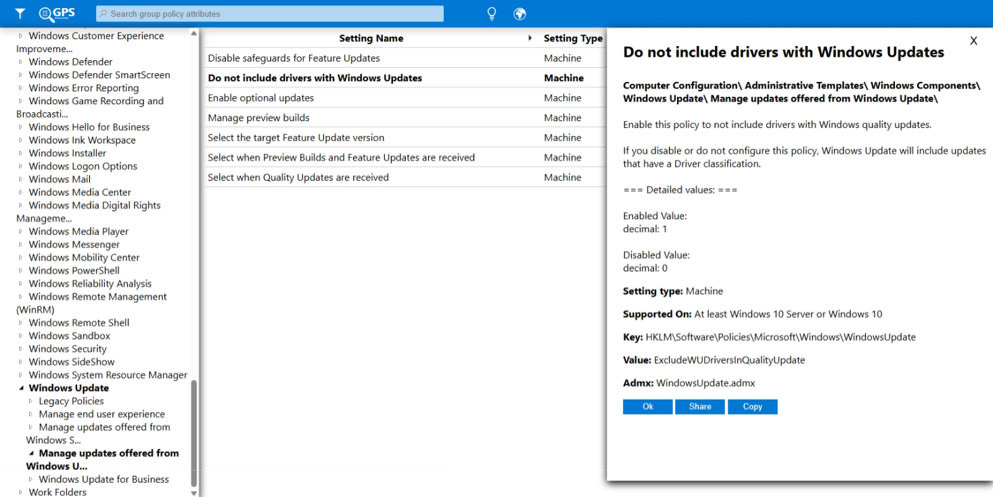993x497 pixels.
Task: Expand the Work Folders node arrow
Action: [x=21, y=492]
